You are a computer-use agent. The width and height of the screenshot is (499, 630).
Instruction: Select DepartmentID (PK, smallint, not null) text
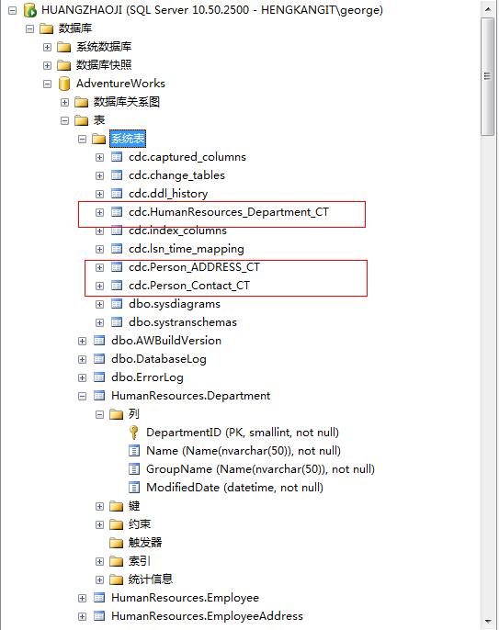click(243, 433)
